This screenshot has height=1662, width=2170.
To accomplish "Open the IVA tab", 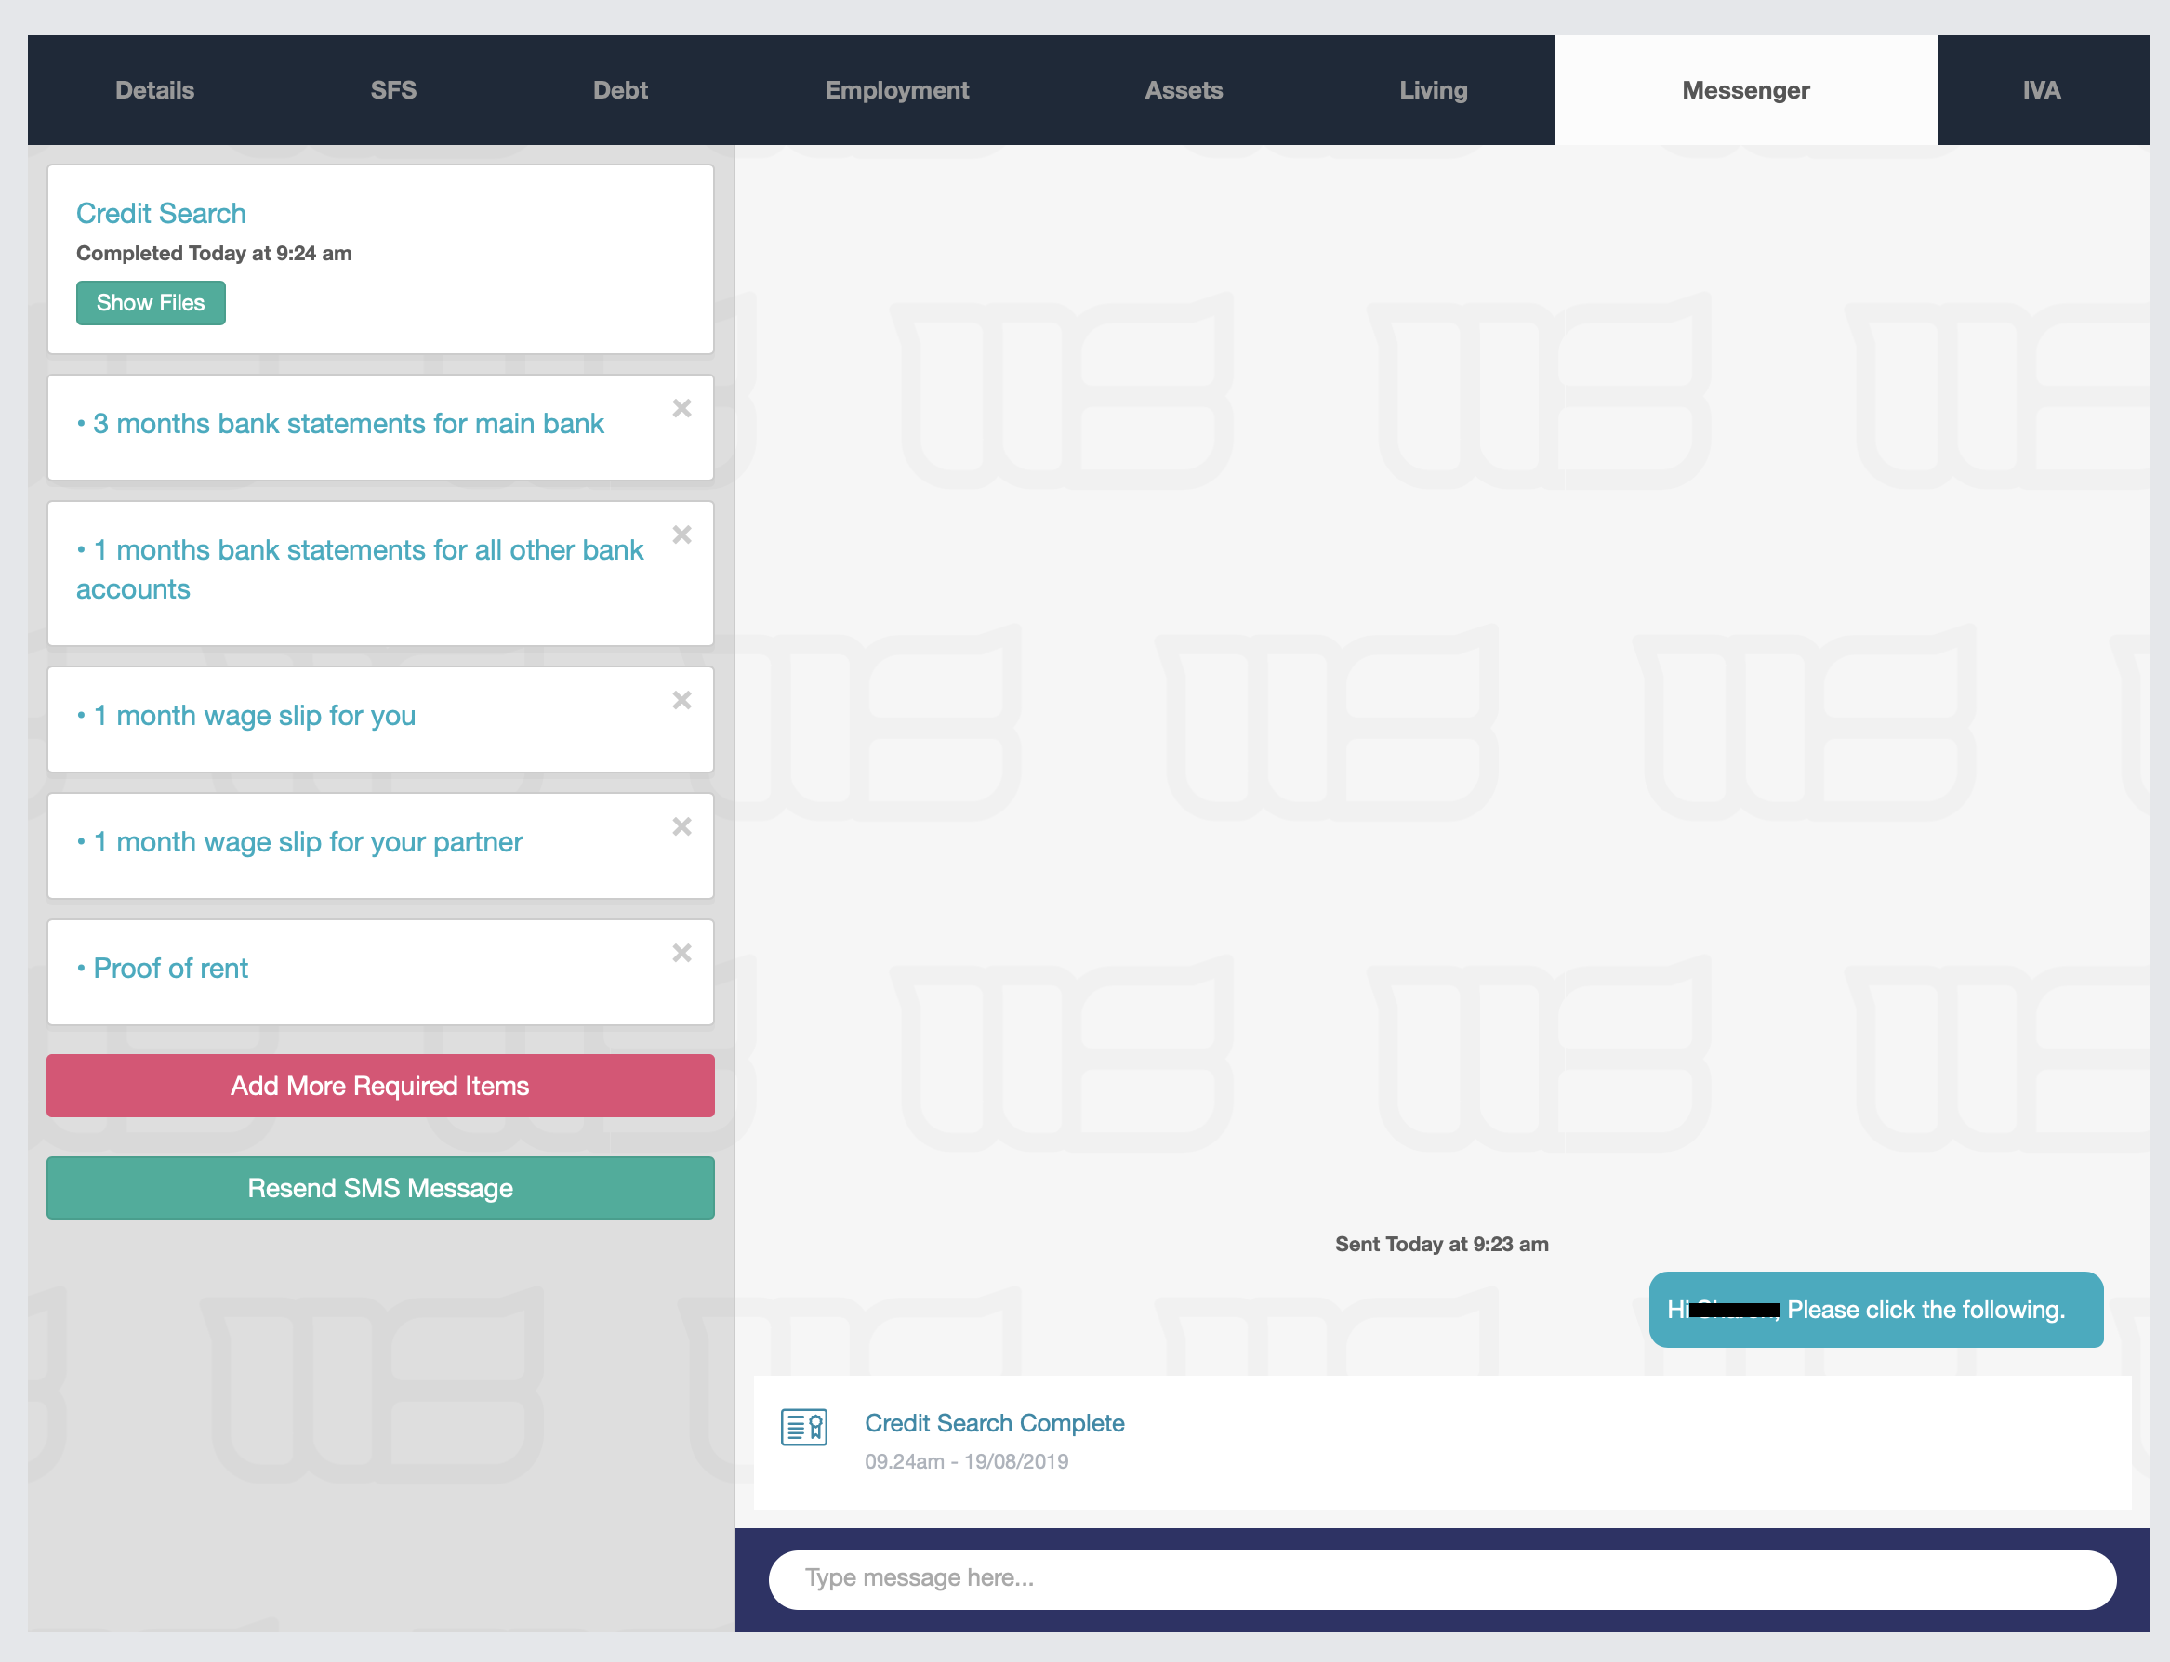I will 2042,90.
